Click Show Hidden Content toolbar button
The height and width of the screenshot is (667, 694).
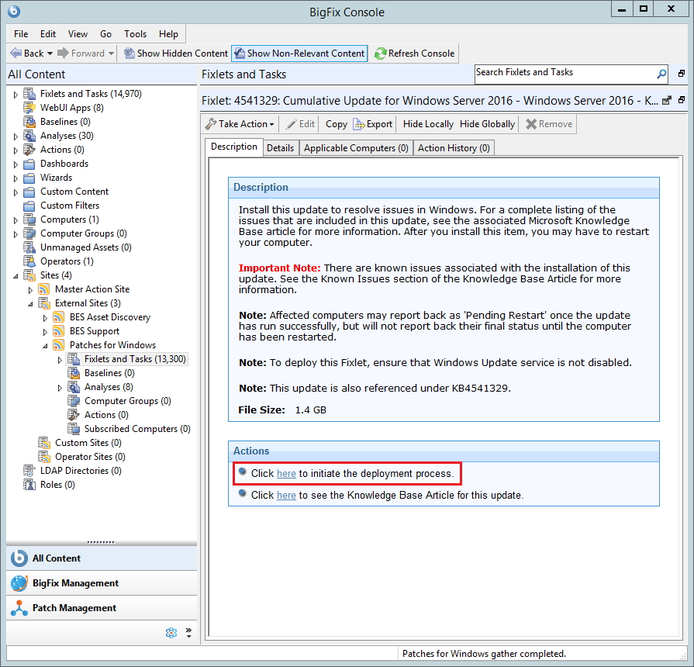point(176,53)
